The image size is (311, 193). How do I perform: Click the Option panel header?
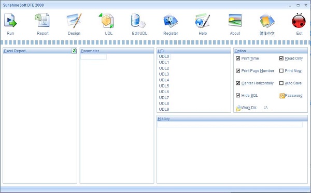(271, 51)
